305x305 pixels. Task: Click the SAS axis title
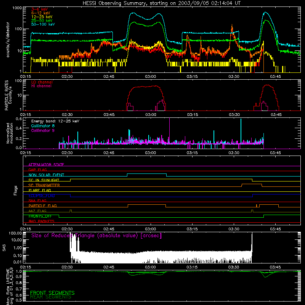4,248
